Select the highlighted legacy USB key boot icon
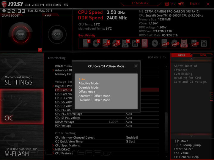Screen dimensions: 214x160 click(184, 43)
